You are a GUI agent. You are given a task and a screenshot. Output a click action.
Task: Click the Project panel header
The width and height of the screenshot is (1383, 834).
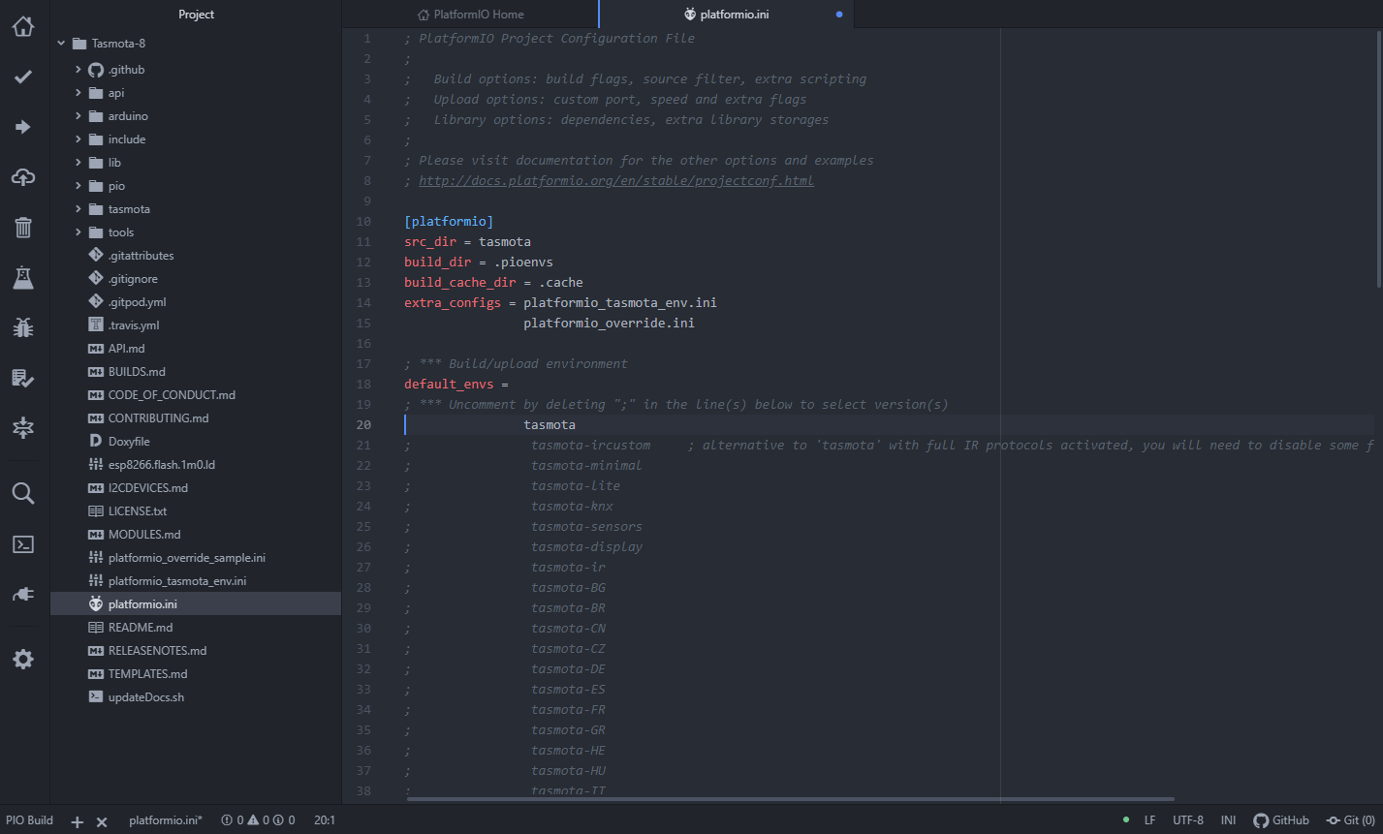tap(196, 15)
